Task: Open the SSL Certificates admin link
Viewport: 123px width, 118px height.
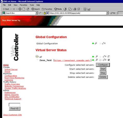Action: pyautogui.click(x=12, y=97)
